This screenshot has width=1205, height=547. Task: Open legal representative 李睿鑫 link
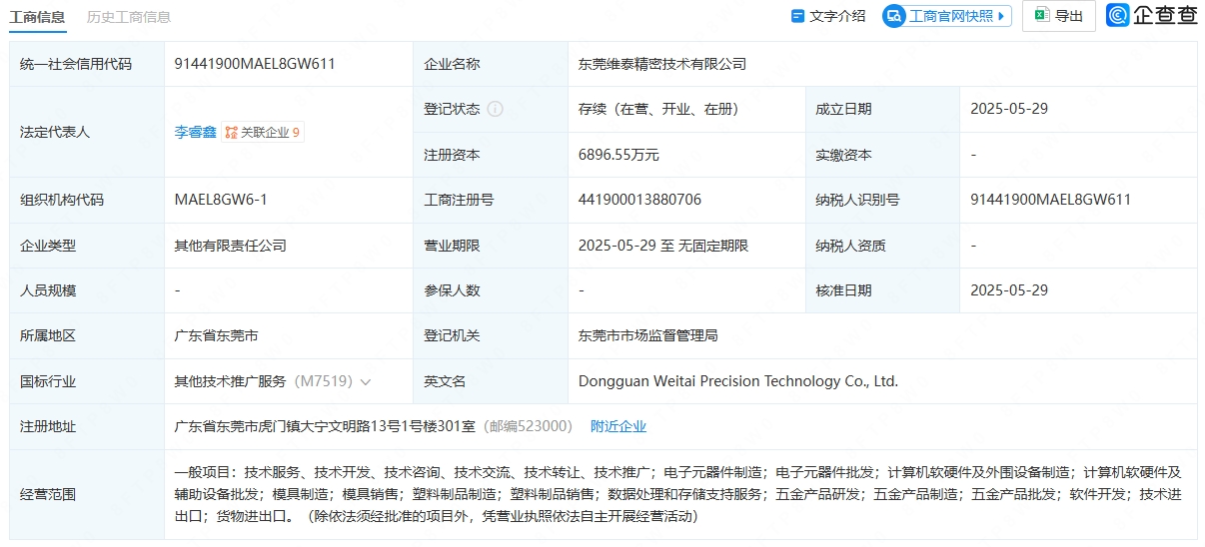tap(194, 132)
